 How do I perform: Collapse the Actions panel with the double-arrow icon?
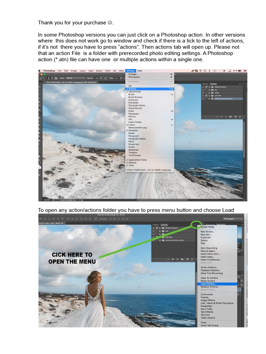tap(240, 84)
